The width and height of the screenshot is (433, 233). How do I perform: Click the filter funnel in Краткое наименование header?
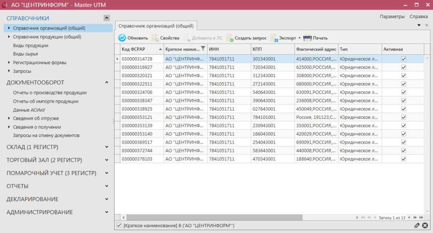(203, 49)
